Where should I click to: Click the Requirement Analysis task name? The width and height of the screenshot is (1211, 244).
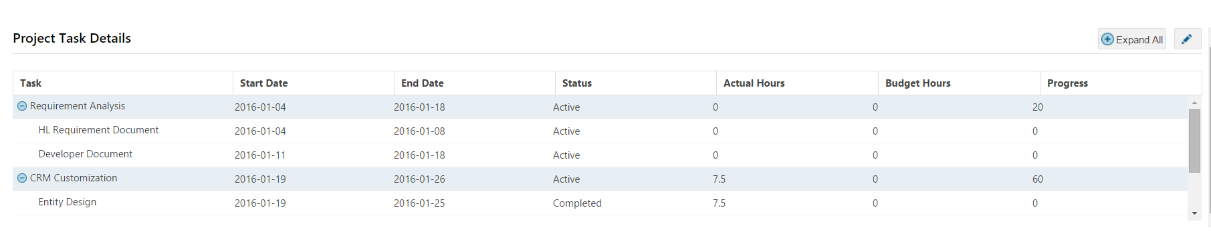click(78, 106)
